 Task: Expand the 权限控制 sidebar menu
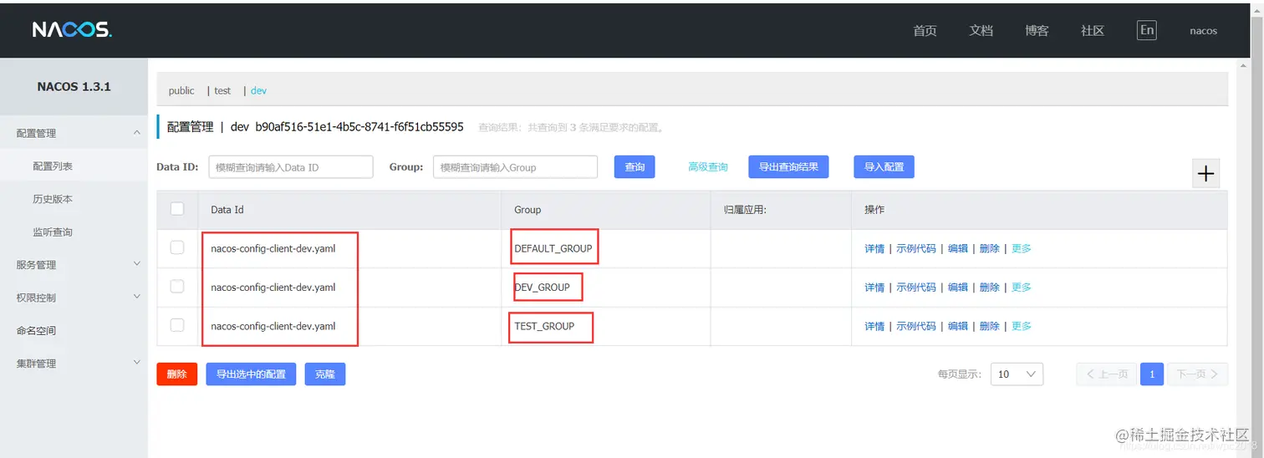tap(74, 297)
